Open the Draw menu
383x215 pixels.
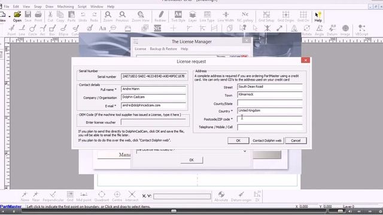coord(49,7)
